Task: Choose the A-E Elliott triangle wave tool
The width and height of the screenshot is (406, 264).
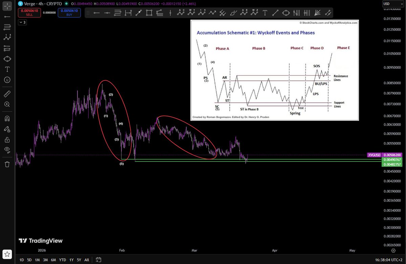Action: pos(244,13)
